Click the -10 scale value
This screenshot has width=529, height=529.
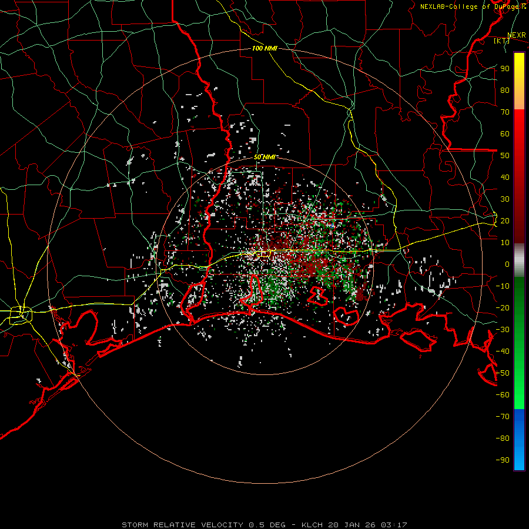coord(503,286)
